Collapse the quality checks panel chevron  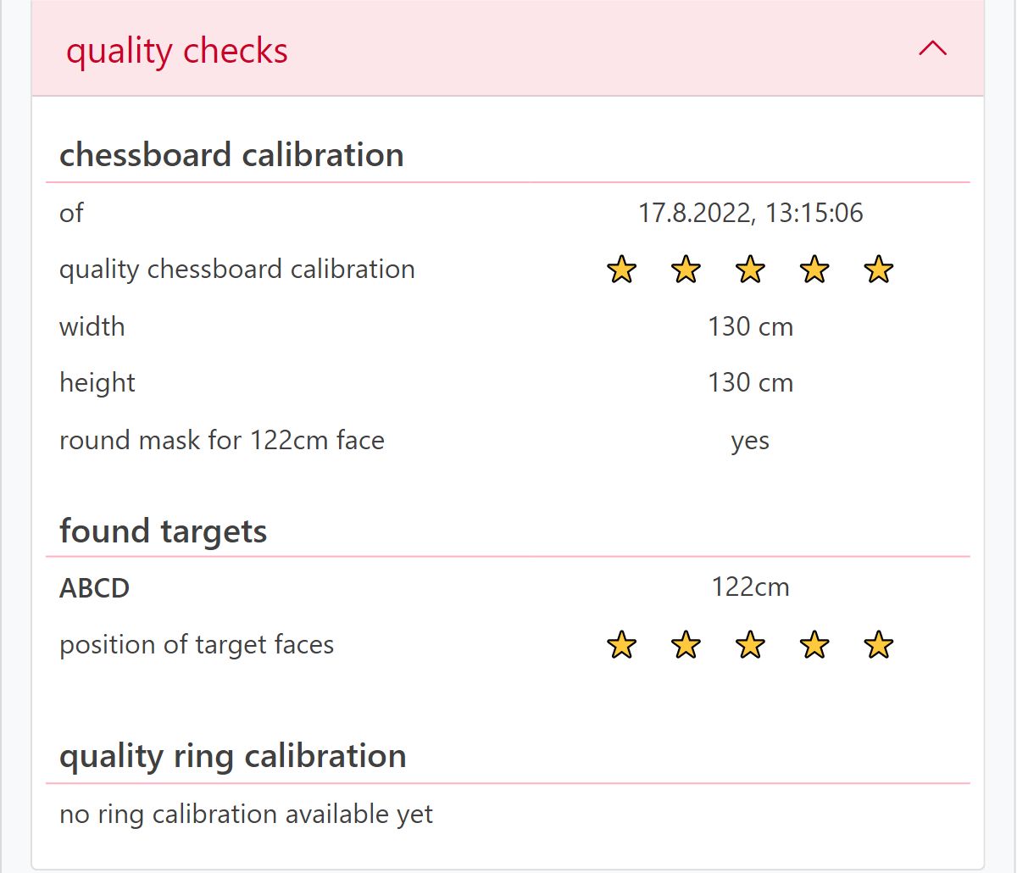tap(932, 49)
